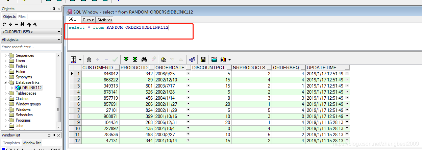422x150 pixels.
Task: Click the export query results icon
Action: [x=214, y=59]
